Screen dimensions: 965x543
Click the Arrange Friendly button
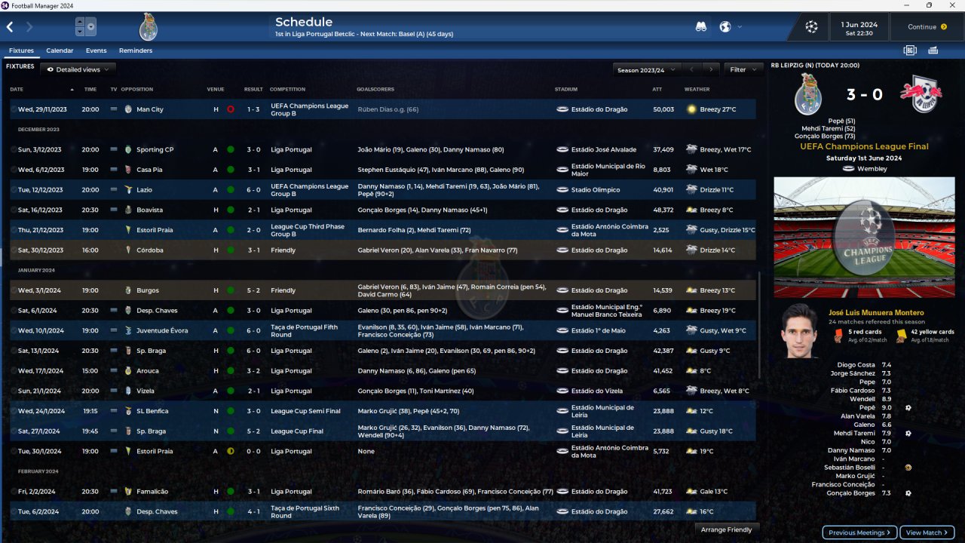click(x=726, y=529)
